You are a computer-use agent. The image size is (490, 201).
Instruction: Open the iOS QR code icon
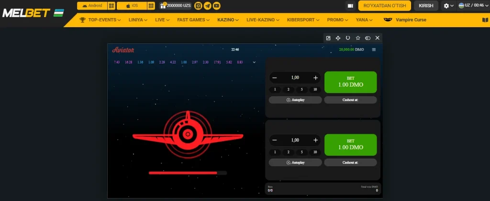pos(151,6)
